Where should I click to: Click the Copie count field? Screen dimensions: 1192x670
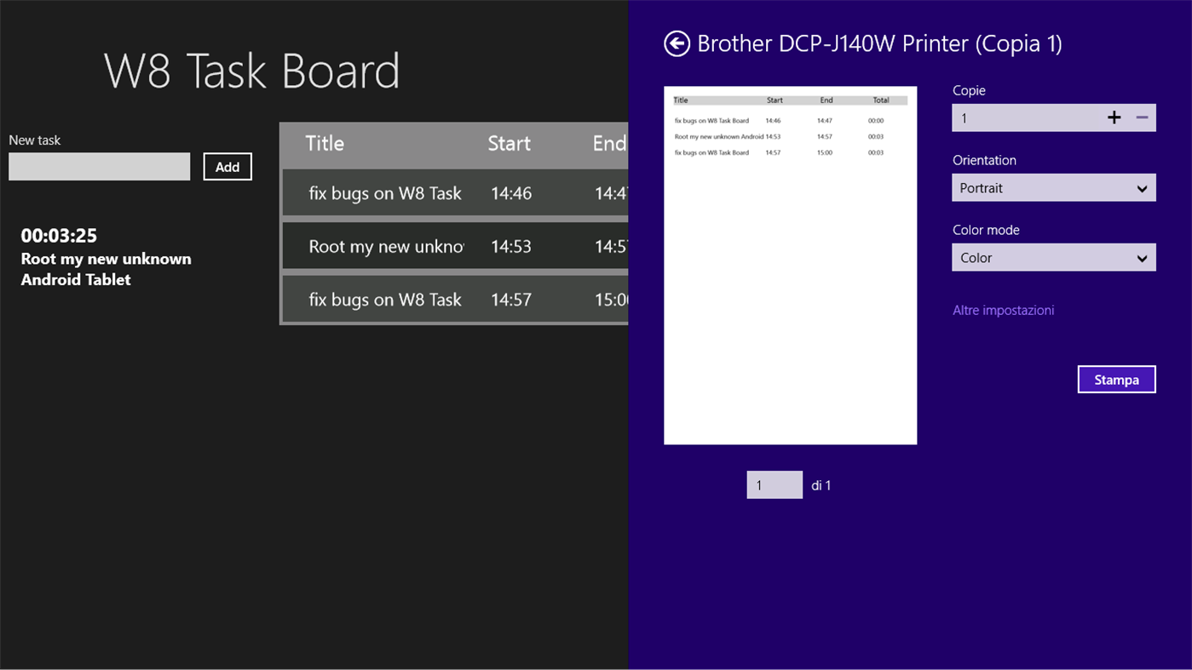pyautogui.click(x=1022, y=117)
